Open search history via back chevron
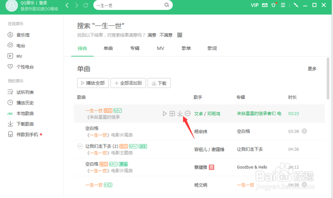This screenshot has height=198, width=333. [67, 5]
